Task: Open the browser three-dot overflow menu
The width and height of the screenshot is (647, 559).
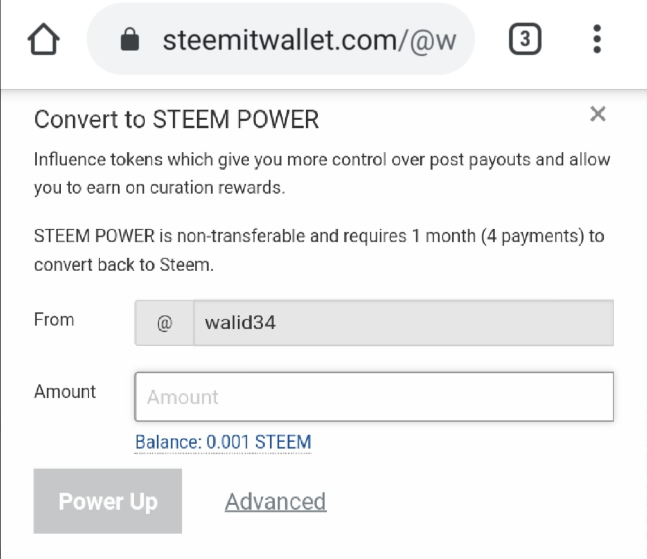Action: click(x=597, y=39)
